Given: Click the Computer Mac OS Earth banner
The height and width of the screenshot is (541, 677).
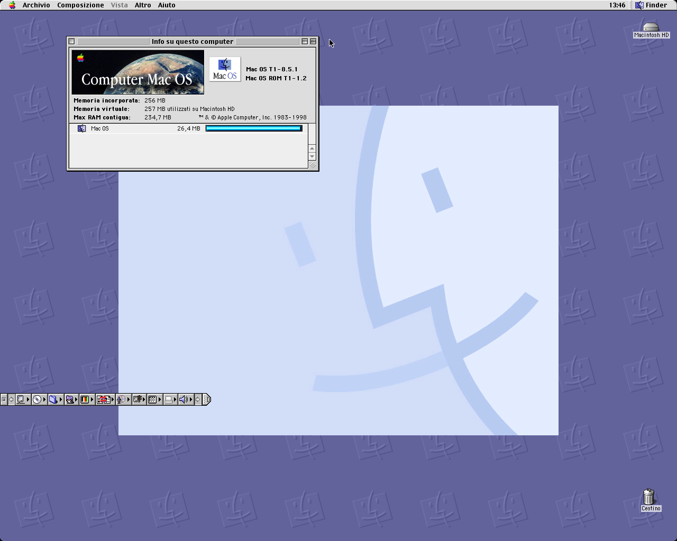Looking at the screenshot, I should pyautogui.click(x=138, y=72).
